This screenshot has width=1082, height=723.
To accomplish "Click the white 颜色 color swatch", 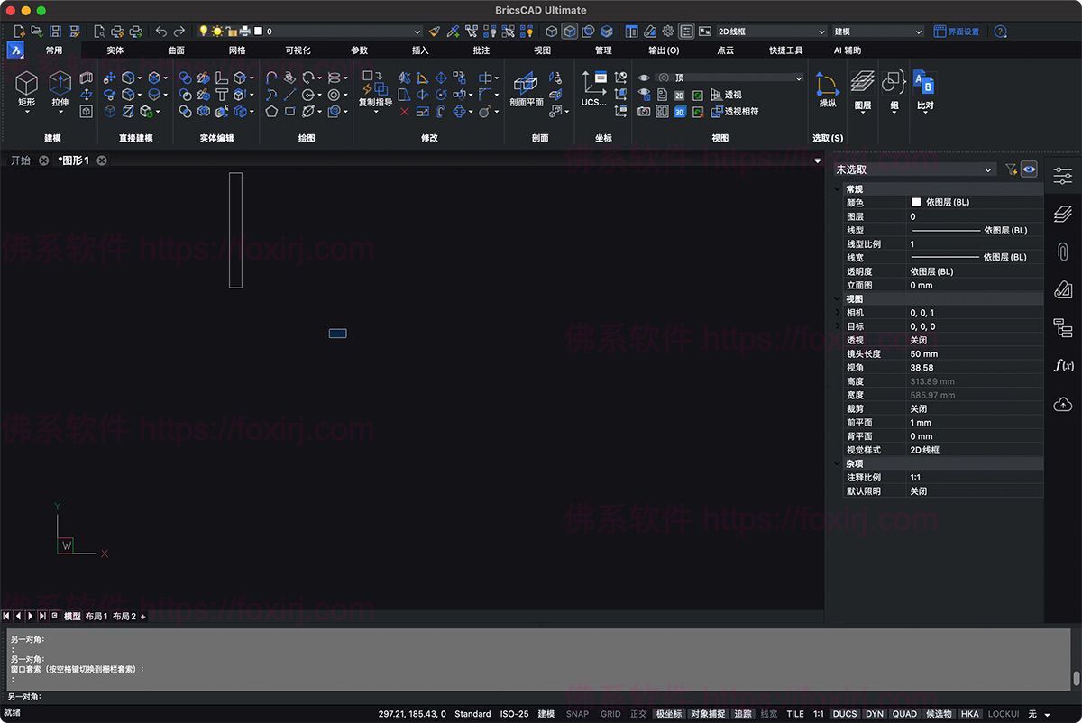I will [916, 203].
